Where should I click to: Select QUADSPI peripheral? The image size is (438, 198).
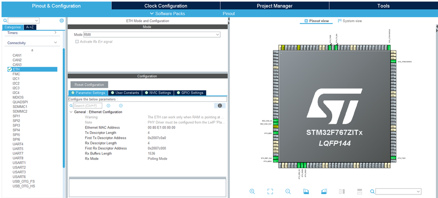20,102
